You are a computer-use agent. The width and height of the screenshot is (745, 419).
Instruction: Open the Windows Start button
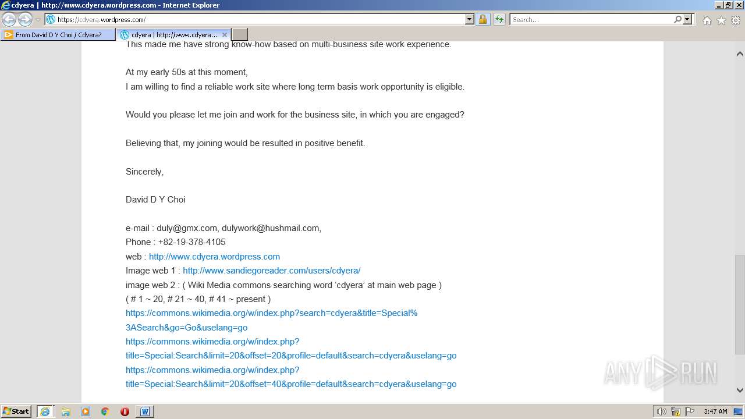click(16, 411)
